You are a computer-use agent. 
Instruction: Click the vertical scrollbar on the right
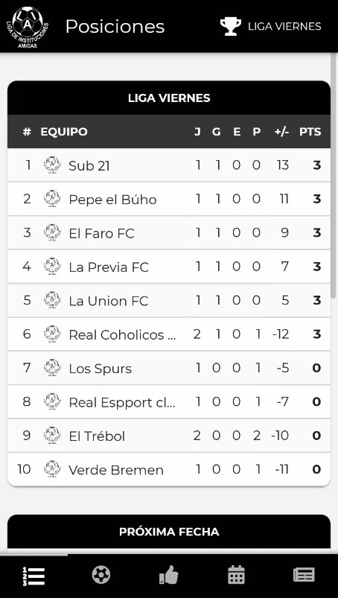tap(334, 176)
